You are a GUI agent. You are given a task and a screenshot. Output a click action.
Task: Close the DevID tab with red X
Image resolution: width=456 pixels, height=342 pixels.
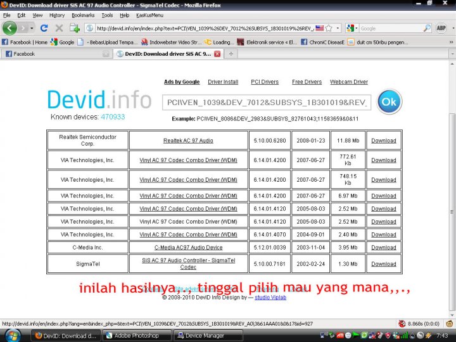tap(217, 54)
